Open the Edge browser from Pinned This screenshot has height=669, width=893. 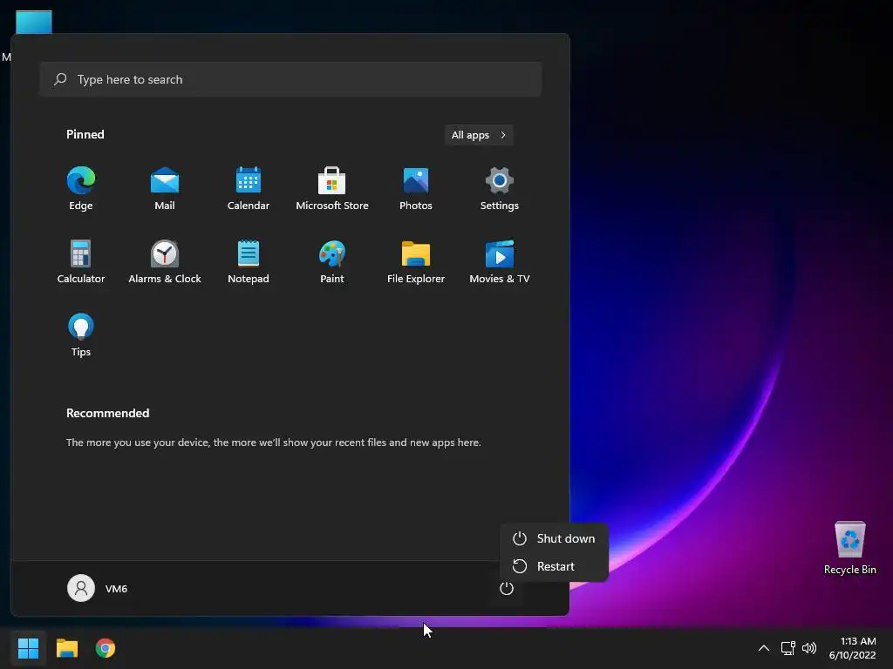click(81, 189)
